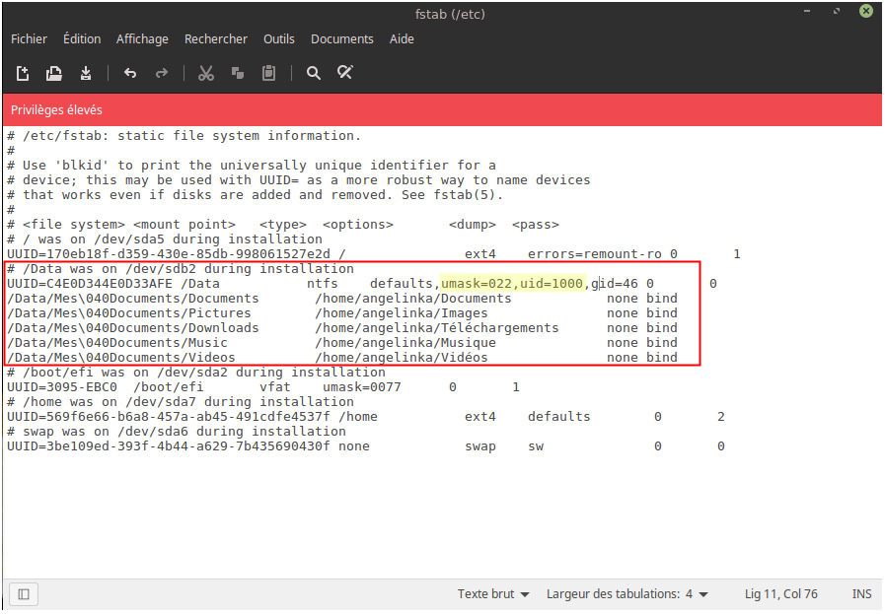This screenshot has width=885, height=614.
Task: Click /Data/Mes\040Documents/Downloads source path
Action: pyautogui.click(x=132, y=327)
